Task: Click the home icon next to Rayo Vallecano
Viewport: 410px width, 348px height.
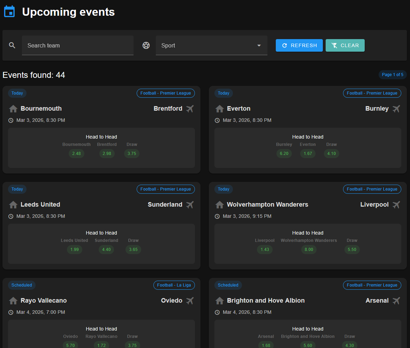Action: tap(13, 301)
